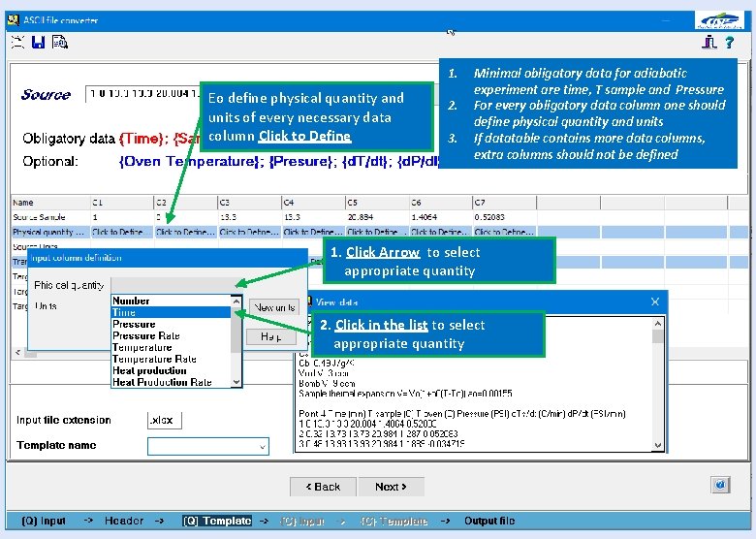Select Number in the quantity list

click(172, 301)
